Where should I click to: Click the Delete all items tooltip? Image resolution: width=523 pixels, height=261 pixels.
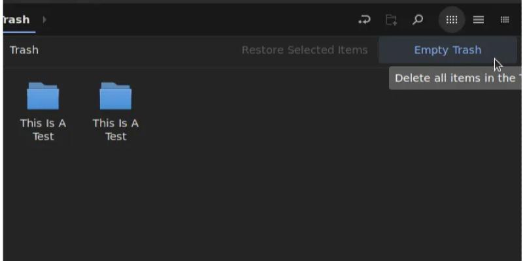click(455, 78)
